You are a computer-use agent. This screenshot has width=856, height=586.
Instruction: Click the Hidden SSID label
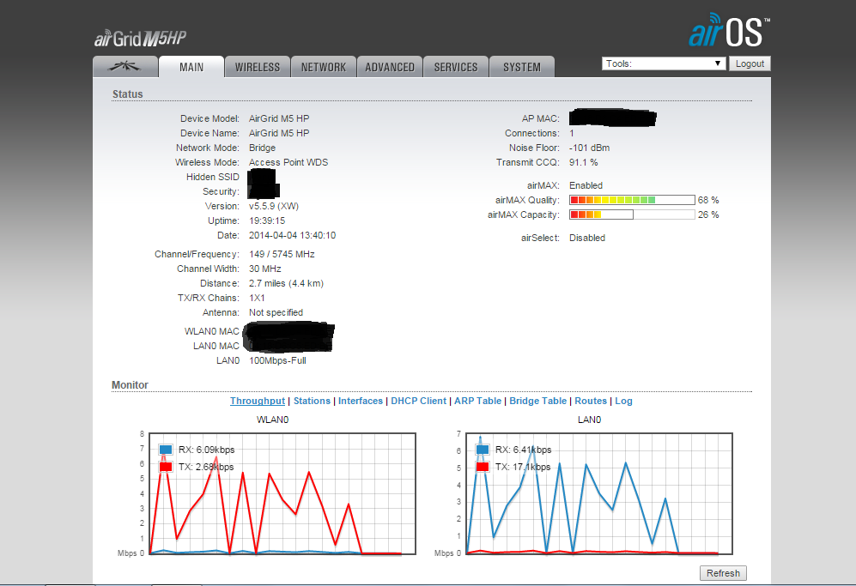click(212, 177)
